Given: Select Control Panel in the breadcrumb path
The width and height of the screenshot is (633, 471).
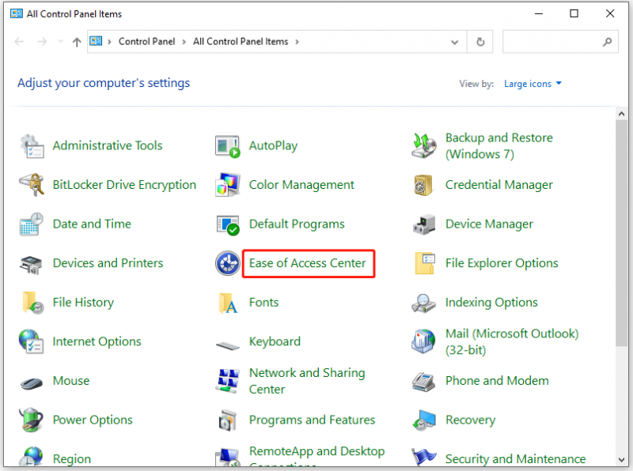Looking at the screenshot, I should point(146,42).
